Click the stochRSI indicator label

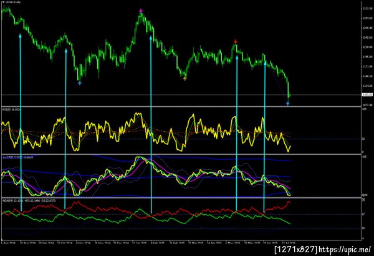pyautogui.click(x=17, y=157)
